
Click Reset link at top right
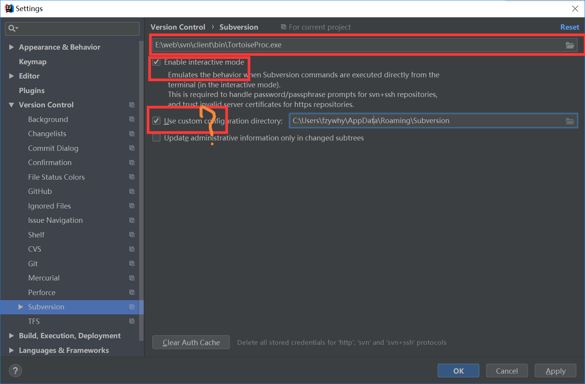click(570, 27)
